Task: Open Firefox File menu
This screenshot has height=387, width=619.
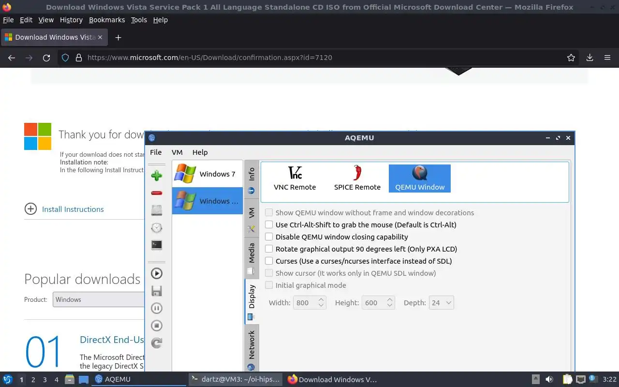Action: coord(8,20)
